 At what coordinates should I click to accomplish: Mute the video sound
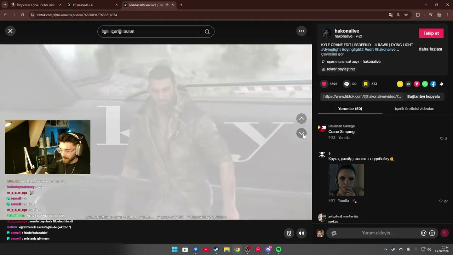point(301,233)
